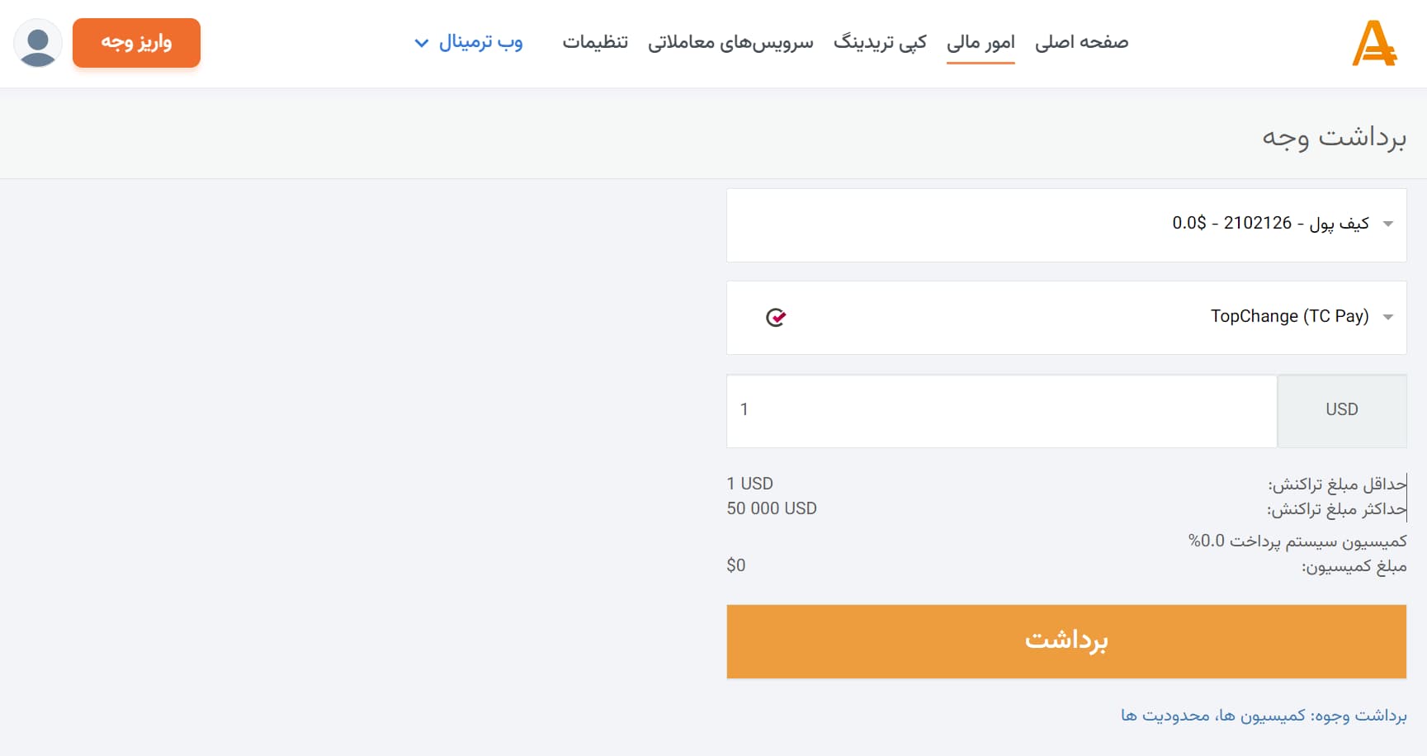
Task: Click the orange برداشت withdraw button
Action: pos(1066,641)
